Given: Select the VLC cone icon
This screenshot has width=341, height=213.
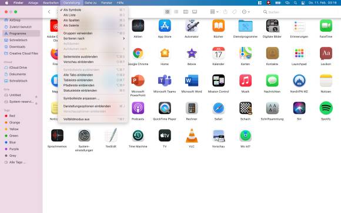Looking at the screenshot, I should (192, 136).
